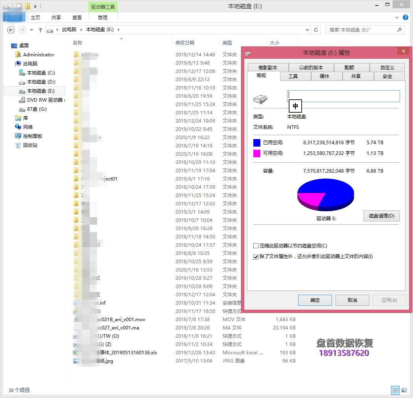Uncheck the allow file content indexing option

click(256, 257)
